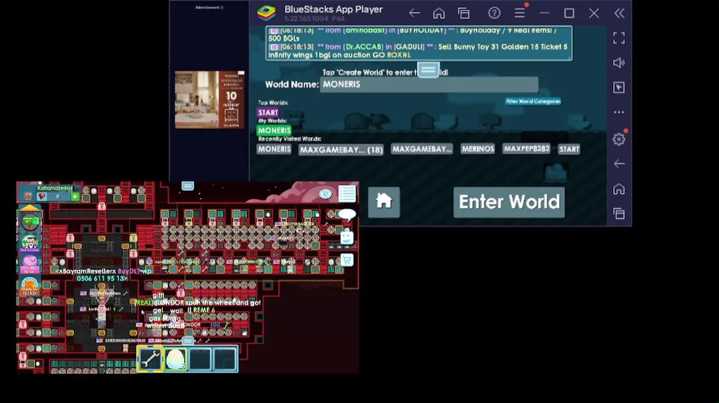The height and width of the screenshot is (403, 719).
Task: Select gray MONERIS in Recently Visited Worlds
Action: click(274, 149)
